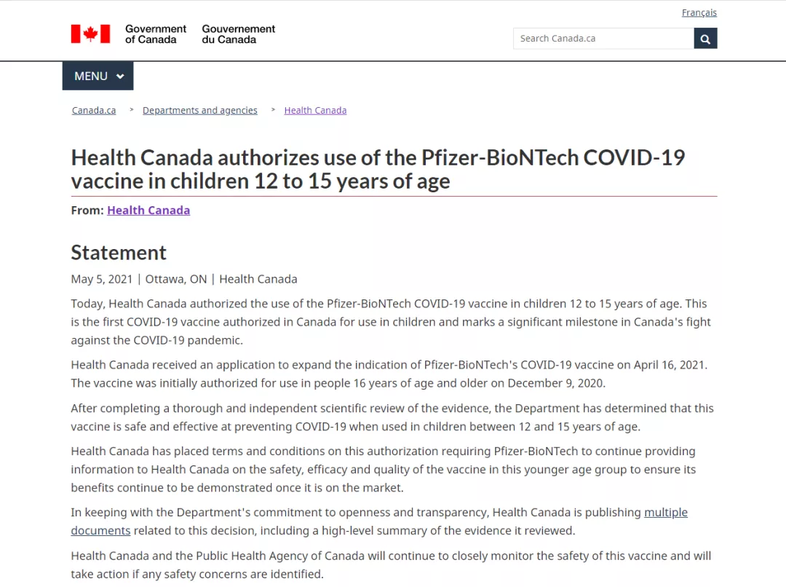Click the breadcrumb arrow before Health Canada

pos(273,110)
